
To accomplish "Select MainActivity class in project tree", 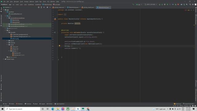I will coord(15,20).
